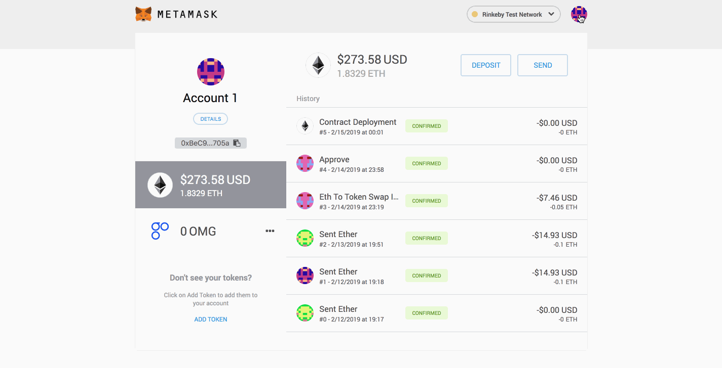Select the ETH balance in sidebar
This screenshot has width=722, height=368.
211,185
